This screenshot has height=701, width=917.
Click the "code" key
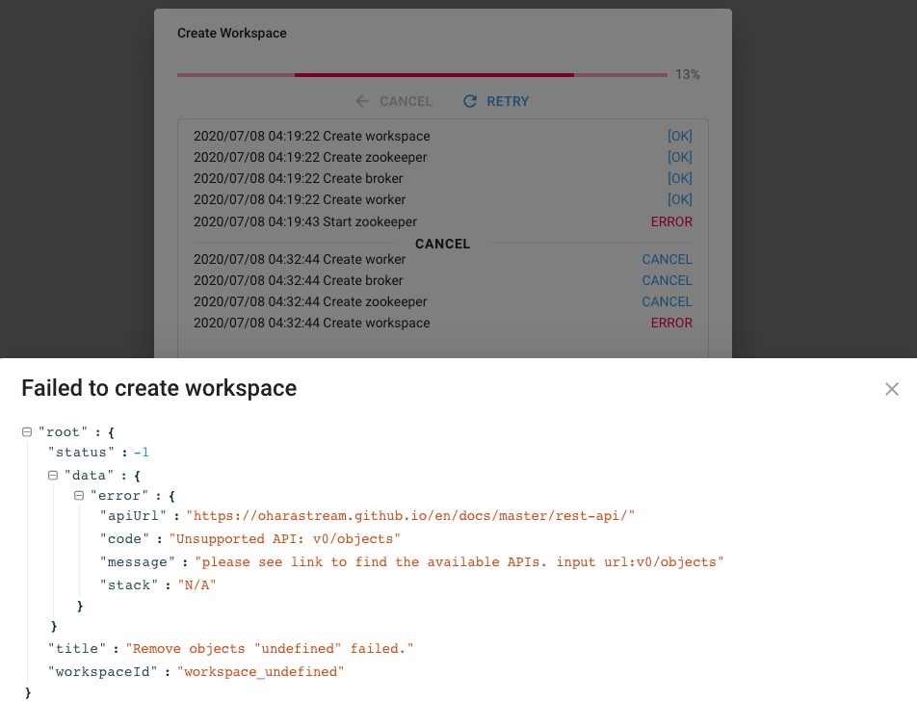(124, 539)
